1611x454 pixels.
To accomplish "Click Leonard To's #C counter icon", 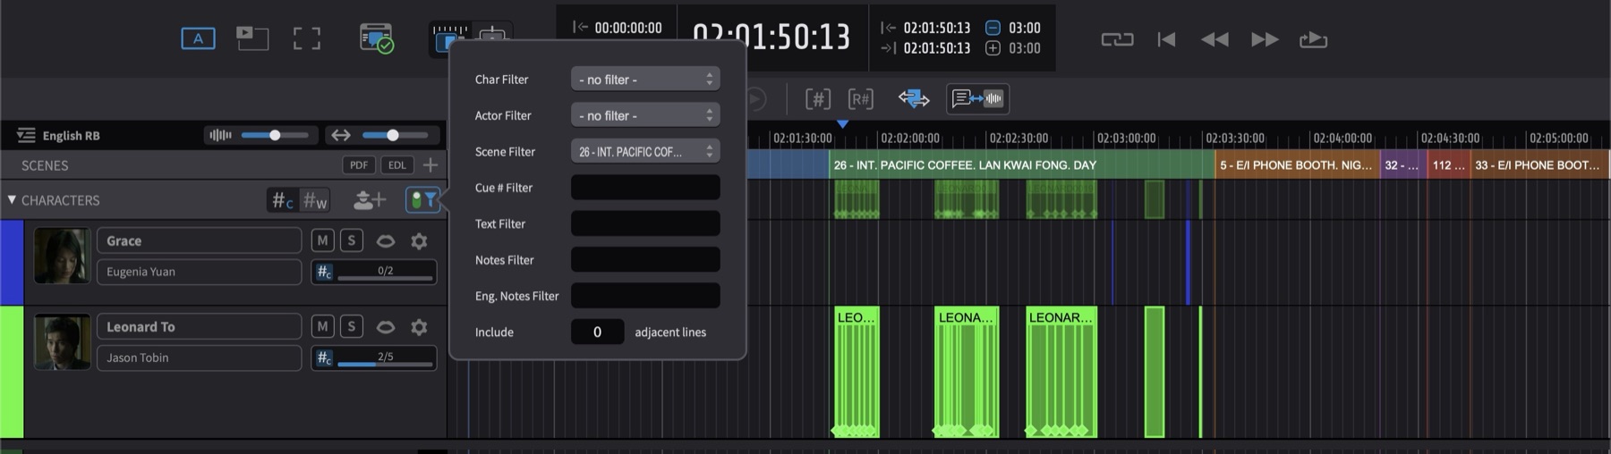I will pyautogui.click(x=324, y=357).
